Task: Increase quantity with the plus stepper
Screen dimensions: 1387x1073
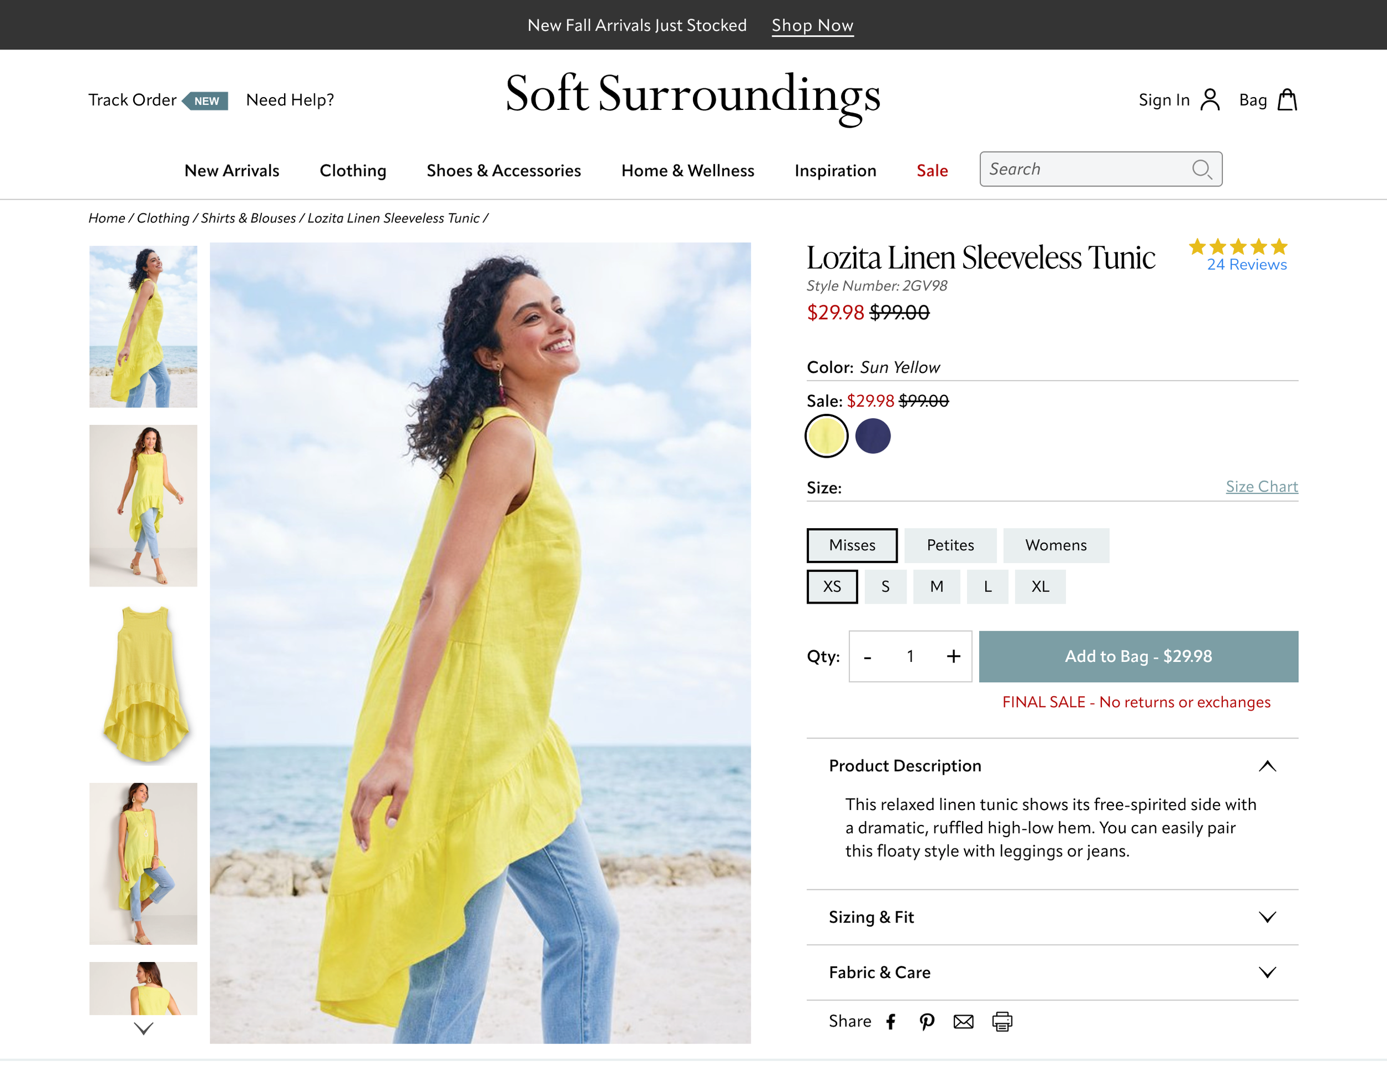Action: pyautogui.click(x=953, y=656)
